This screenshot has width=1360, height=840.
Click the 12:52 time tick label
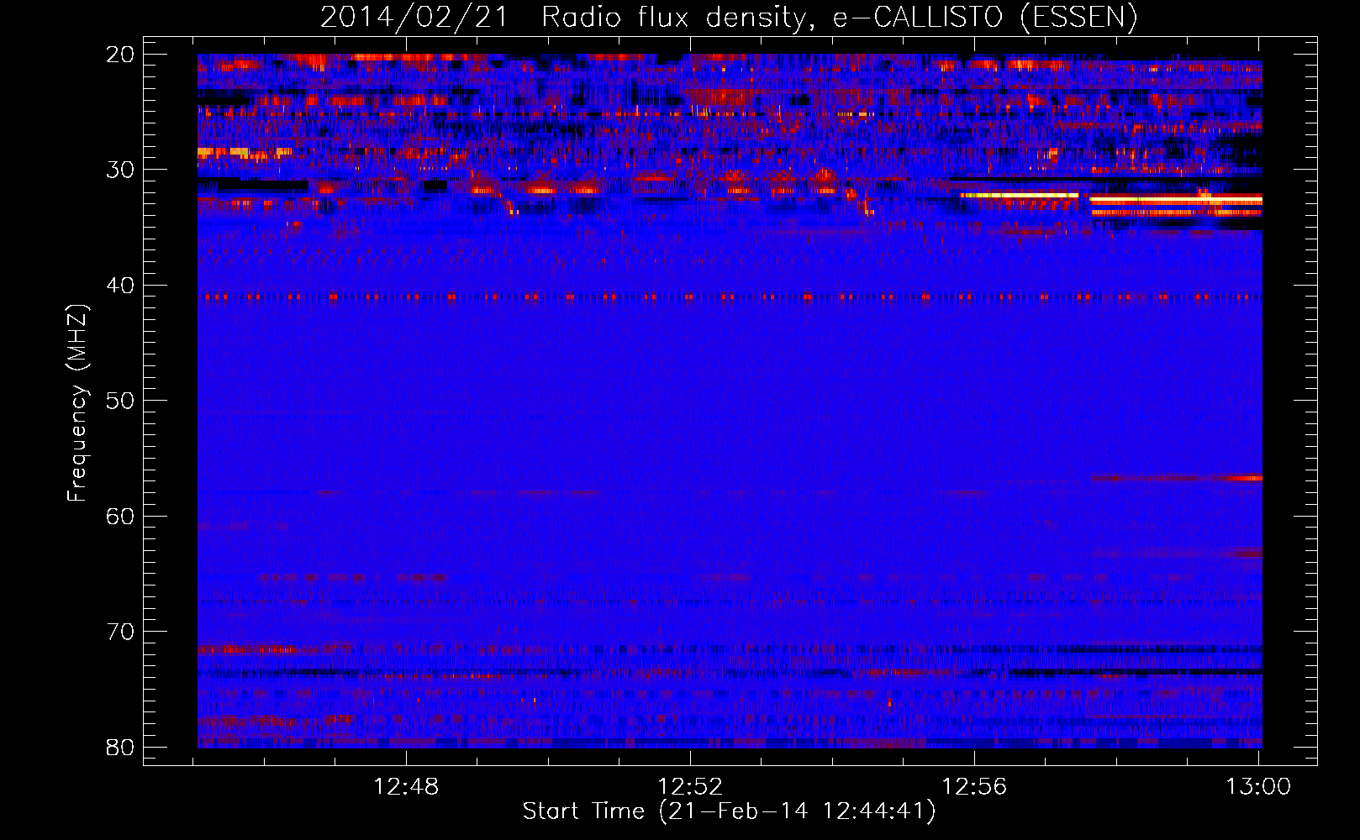click(x=690, y=786)
